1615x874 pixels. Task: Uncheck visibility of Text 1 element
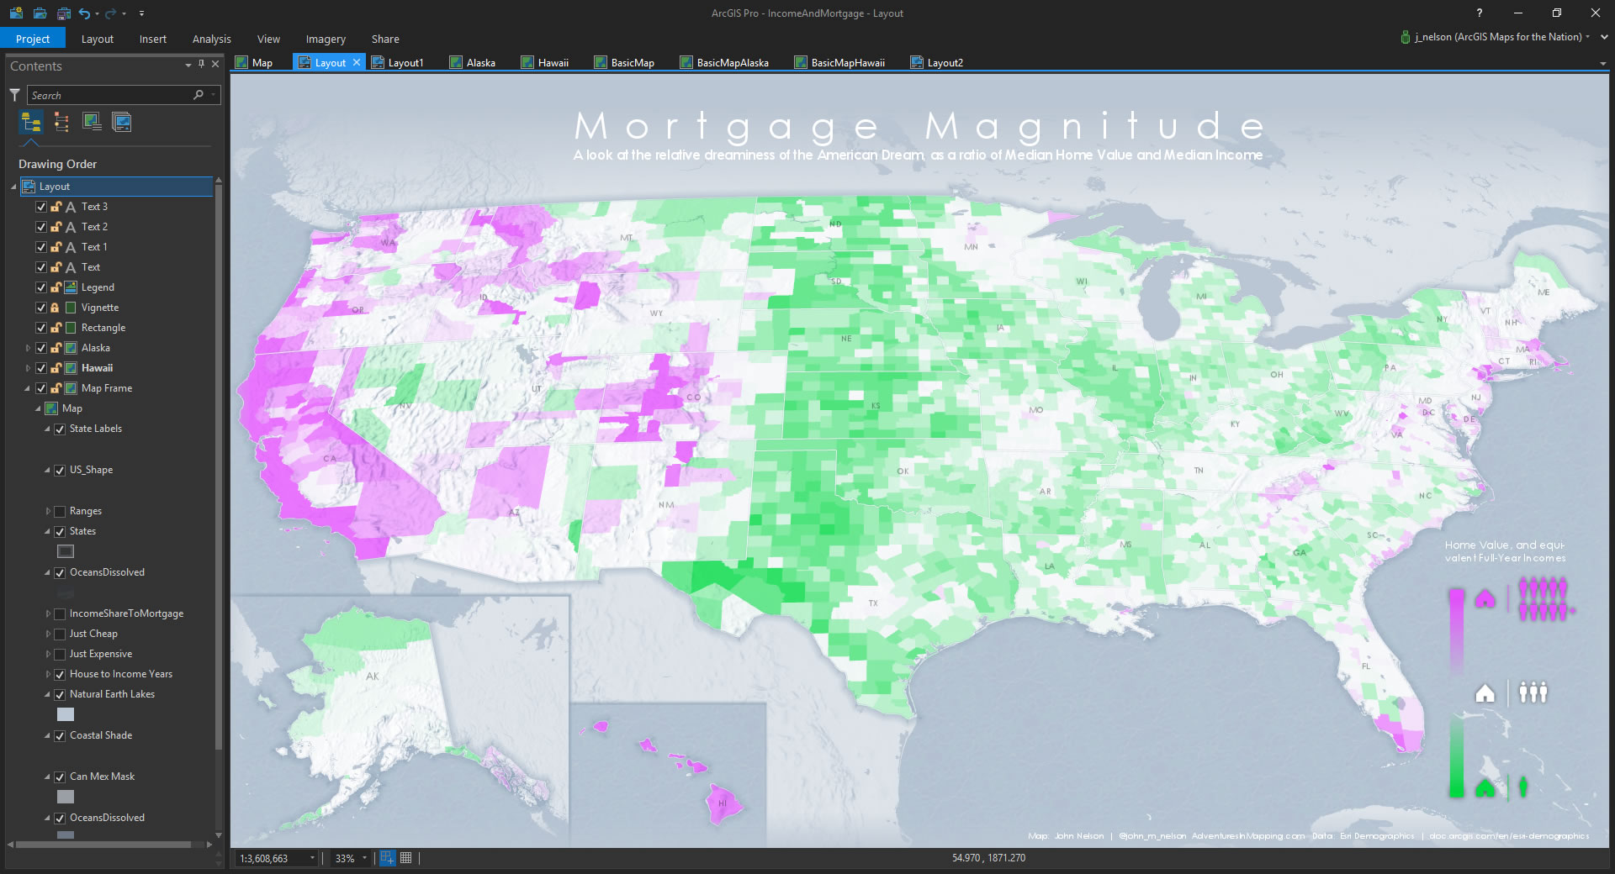41,247
